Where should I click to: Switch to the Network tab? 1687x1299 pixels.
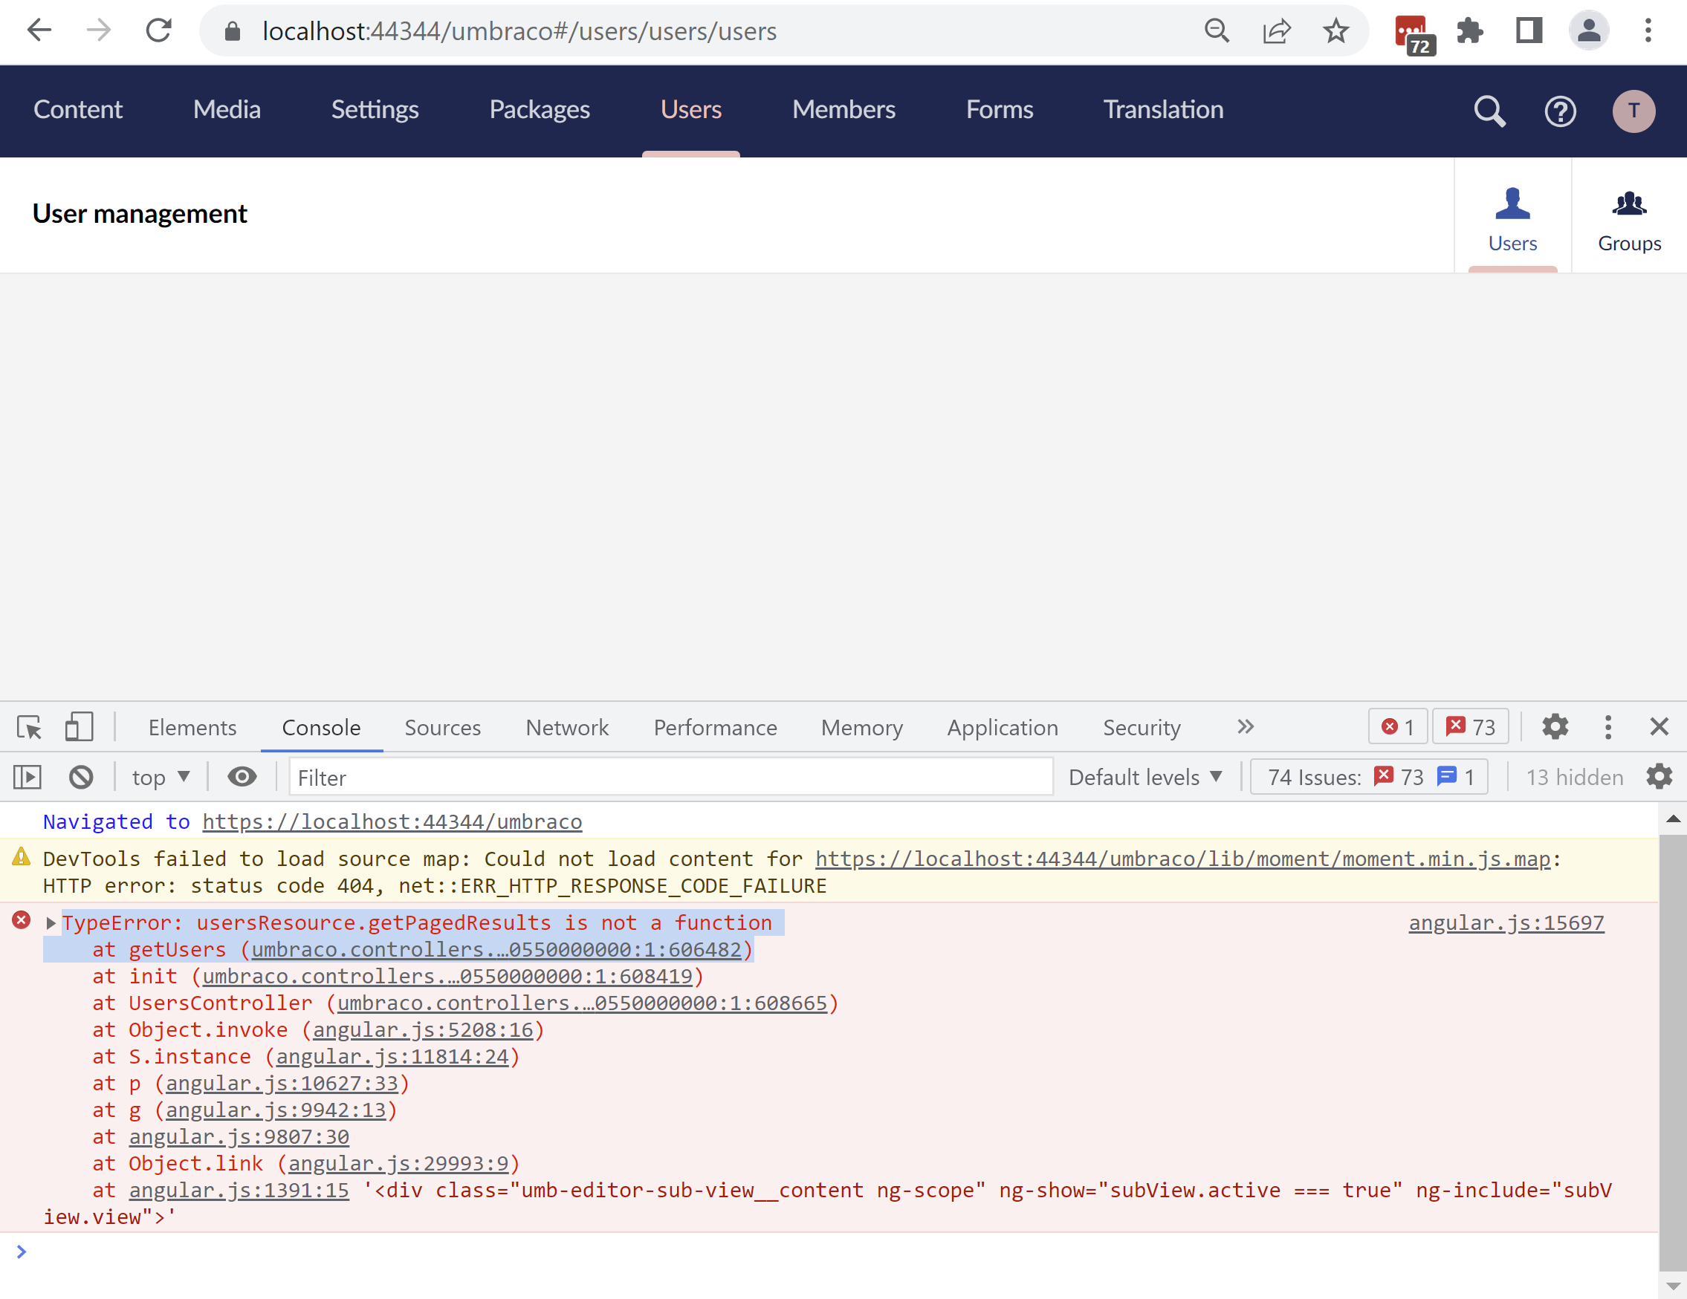click(x=567, y=727)
